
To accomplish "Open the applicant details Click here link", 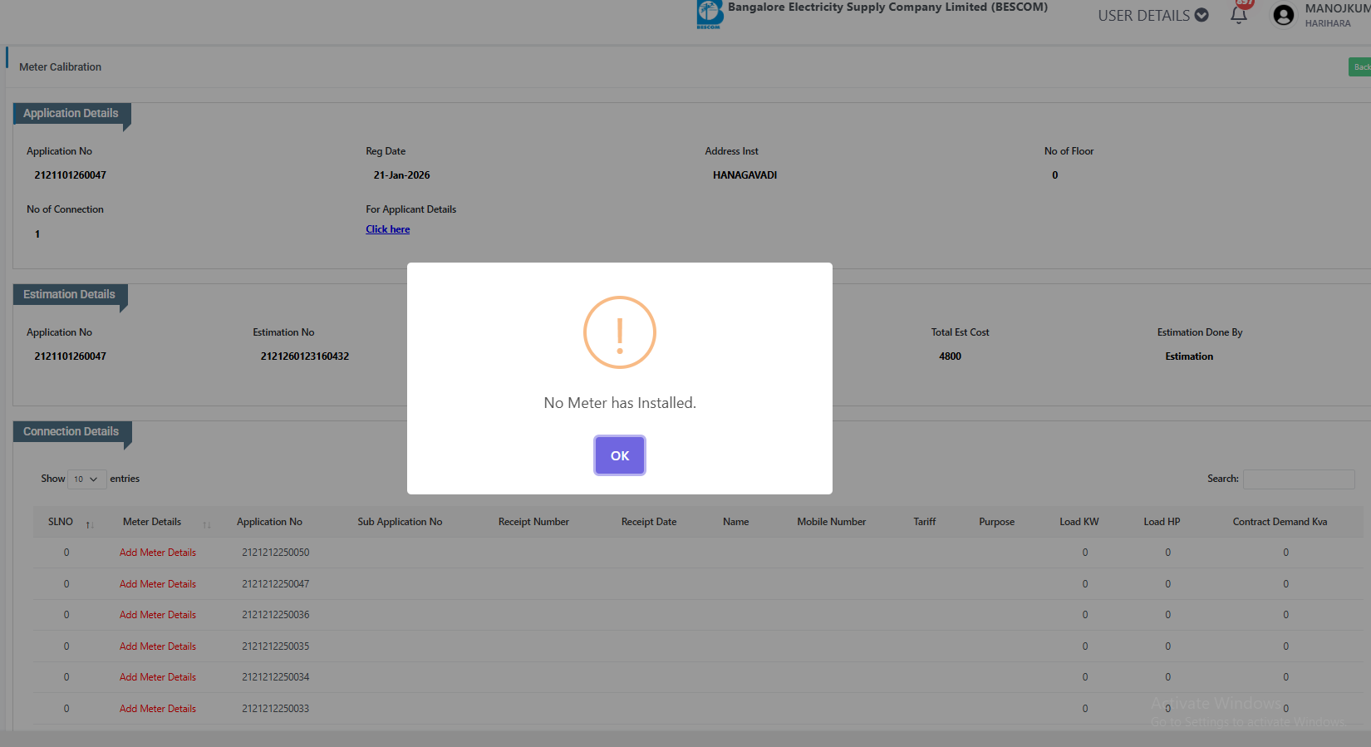I will tap(387, 229).
